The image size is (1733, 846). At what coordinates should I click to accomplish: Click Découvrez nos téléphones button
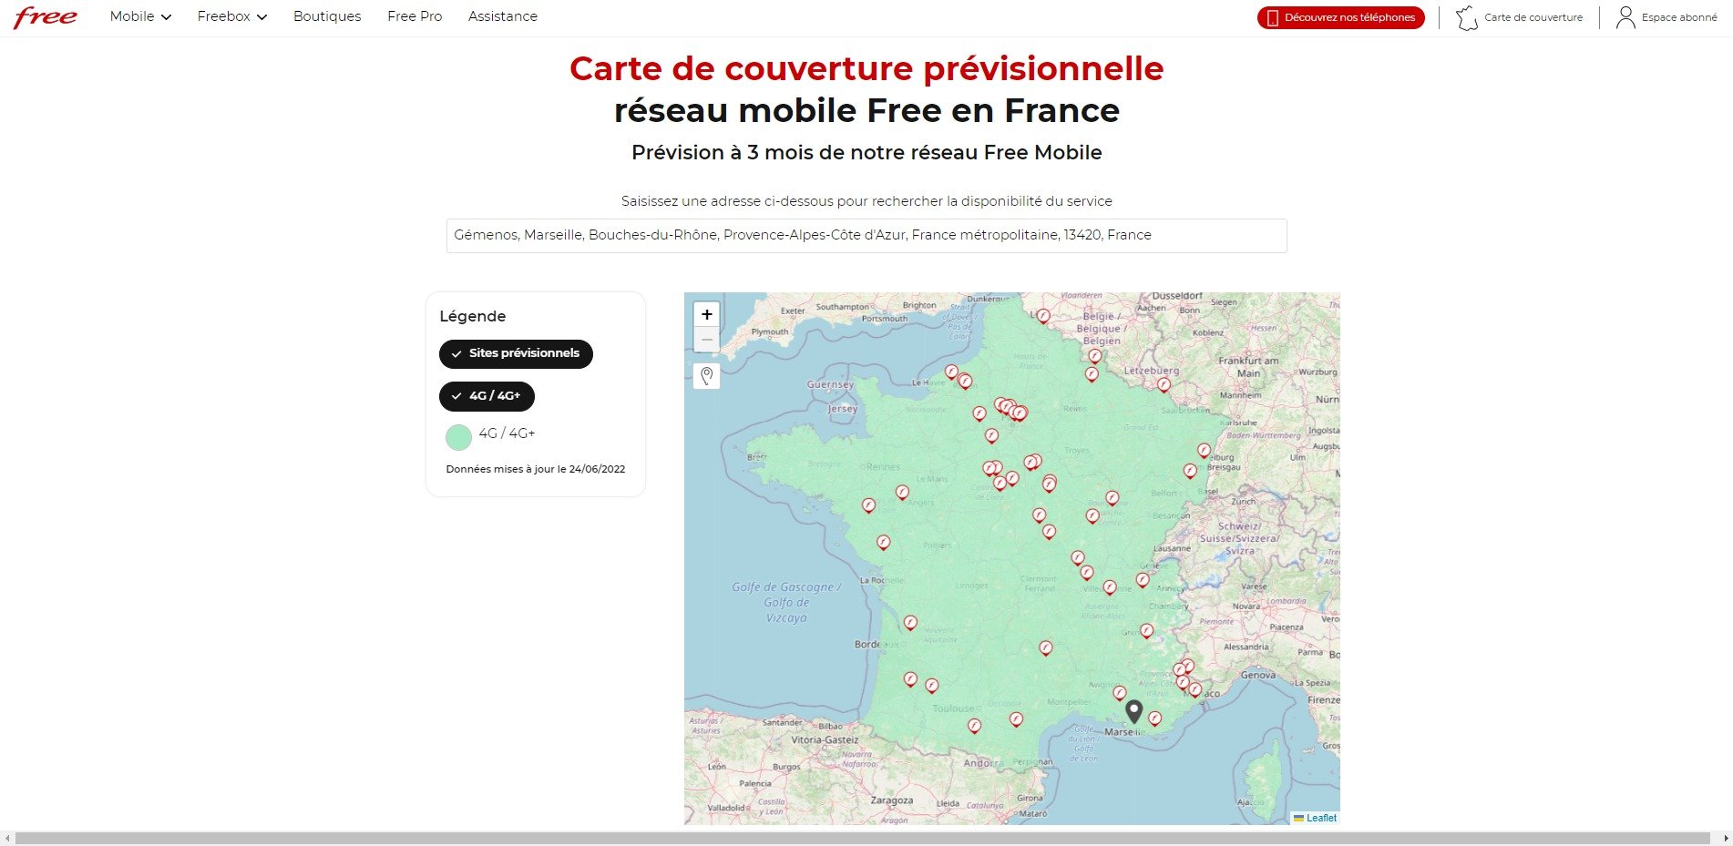pos(1341,17)
